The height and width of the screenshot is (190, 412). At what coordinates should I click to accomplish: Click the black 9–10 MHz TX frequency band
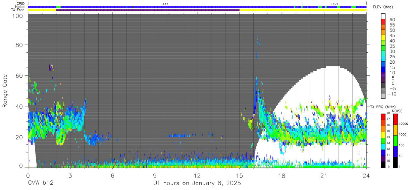[x=383, y=164]
